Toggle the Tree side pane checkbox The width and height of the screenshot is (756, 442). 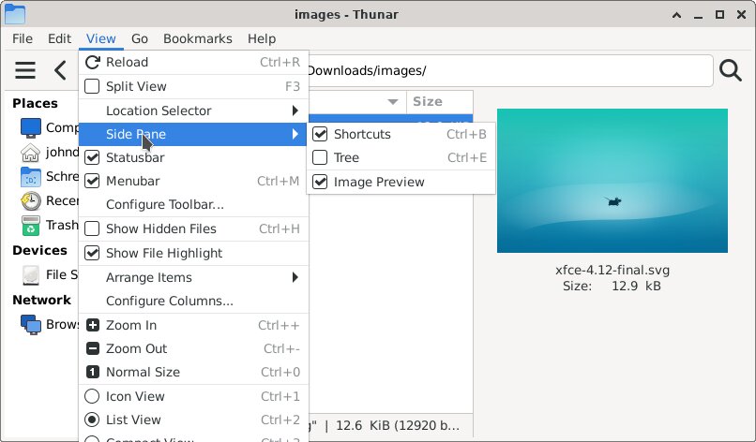(x=320, y=157)
